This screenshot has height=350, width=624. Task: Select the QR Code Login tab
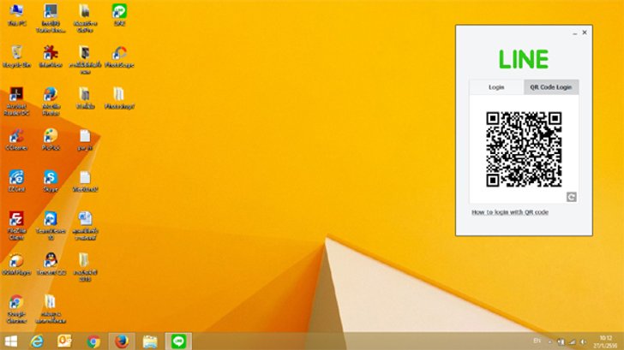tap(551, 87)
